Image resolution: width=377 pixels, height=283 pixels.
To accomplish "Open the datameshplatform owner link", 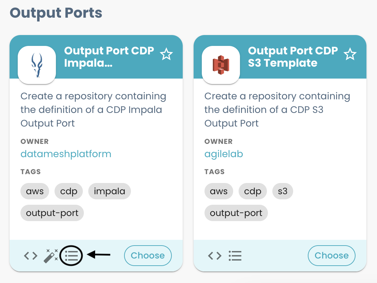I will click(66, 154).
